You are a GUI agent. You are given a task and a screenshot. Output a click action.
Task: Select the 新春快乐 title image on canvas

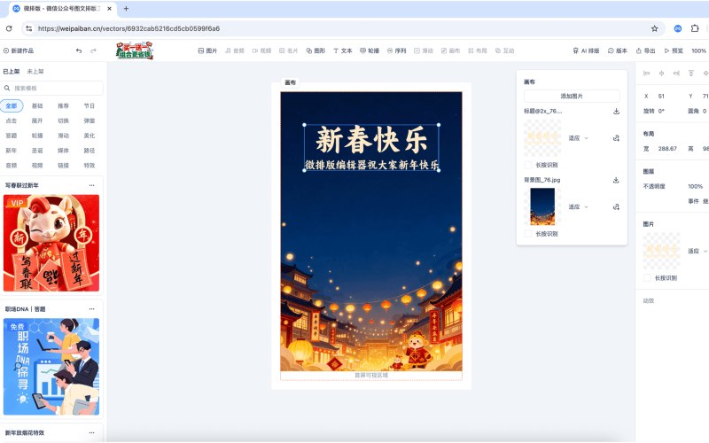(371, 148)
